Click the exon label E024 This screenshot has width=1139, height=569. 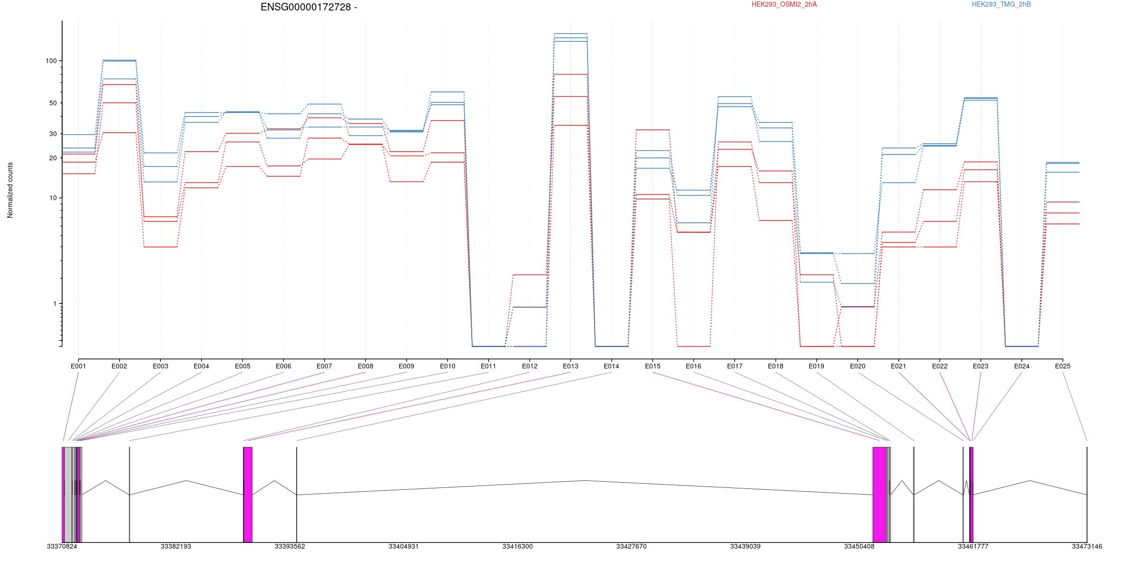(x=1022, y=366)
